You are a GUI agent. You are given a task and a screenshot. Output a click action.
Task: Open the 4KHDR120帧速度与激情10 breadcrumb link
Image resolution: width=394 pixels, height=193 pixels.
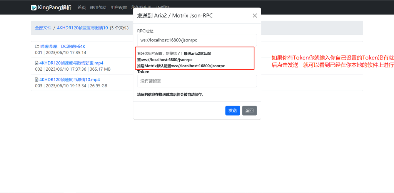82,28
